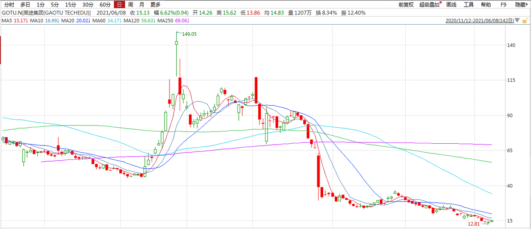The height and width of the screenshot is (229, 531).
Task: Select the 15分 period tab
Action: (x=71, y=5)
